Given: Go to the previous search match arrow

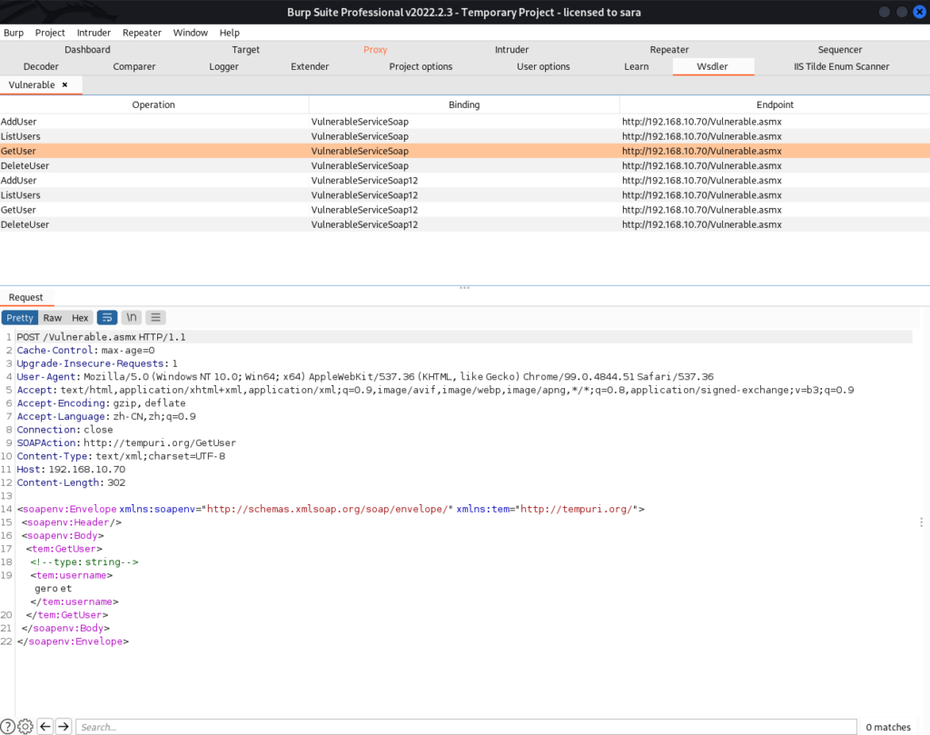Looking at the screenshot, I should click(45, 727).
